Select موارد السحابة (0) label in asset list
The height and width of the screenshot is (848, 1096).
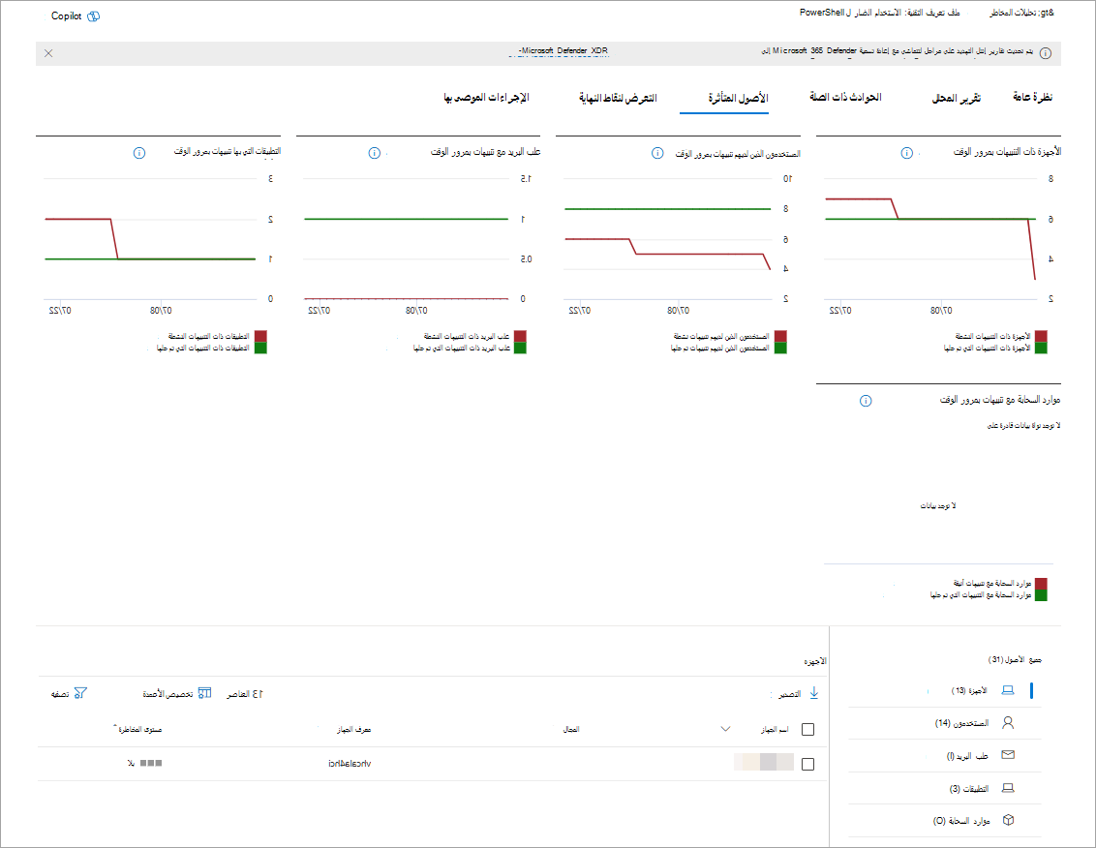(961, 821)
